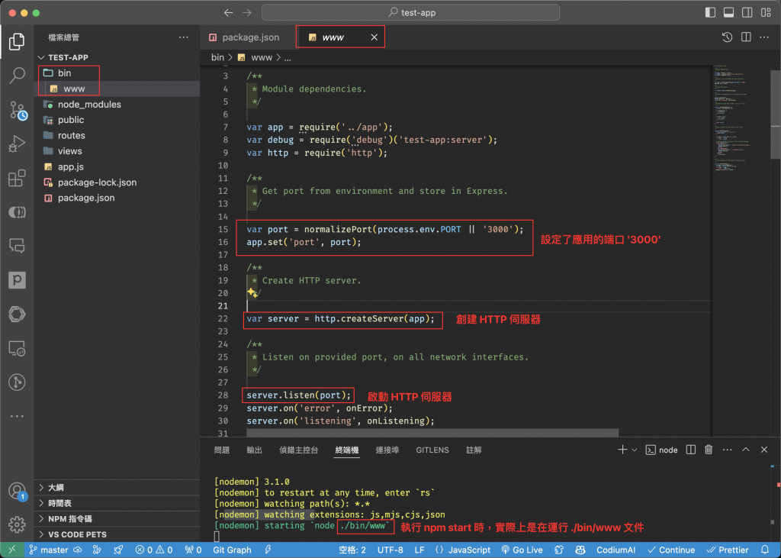Viewport: 781px width, 558px height.
Task: Click the test-app command center search field
Action: [x=410, y=12]
